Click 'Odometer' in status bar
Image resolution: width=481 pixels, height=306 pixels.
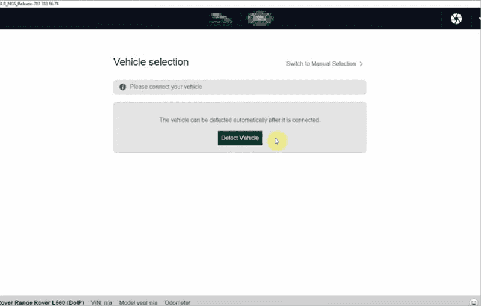178,302
